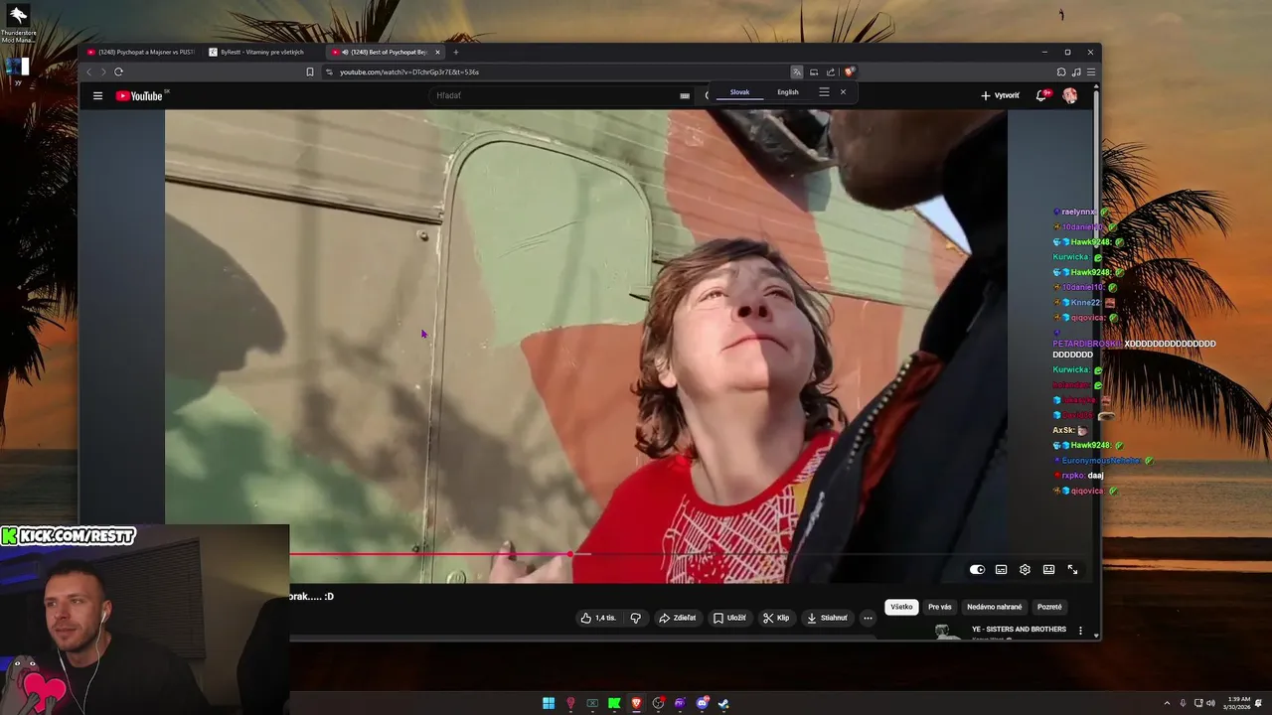Click the Zdieľať share button
The height and width of the screenshot is (715, 1272).
(678, 618)
